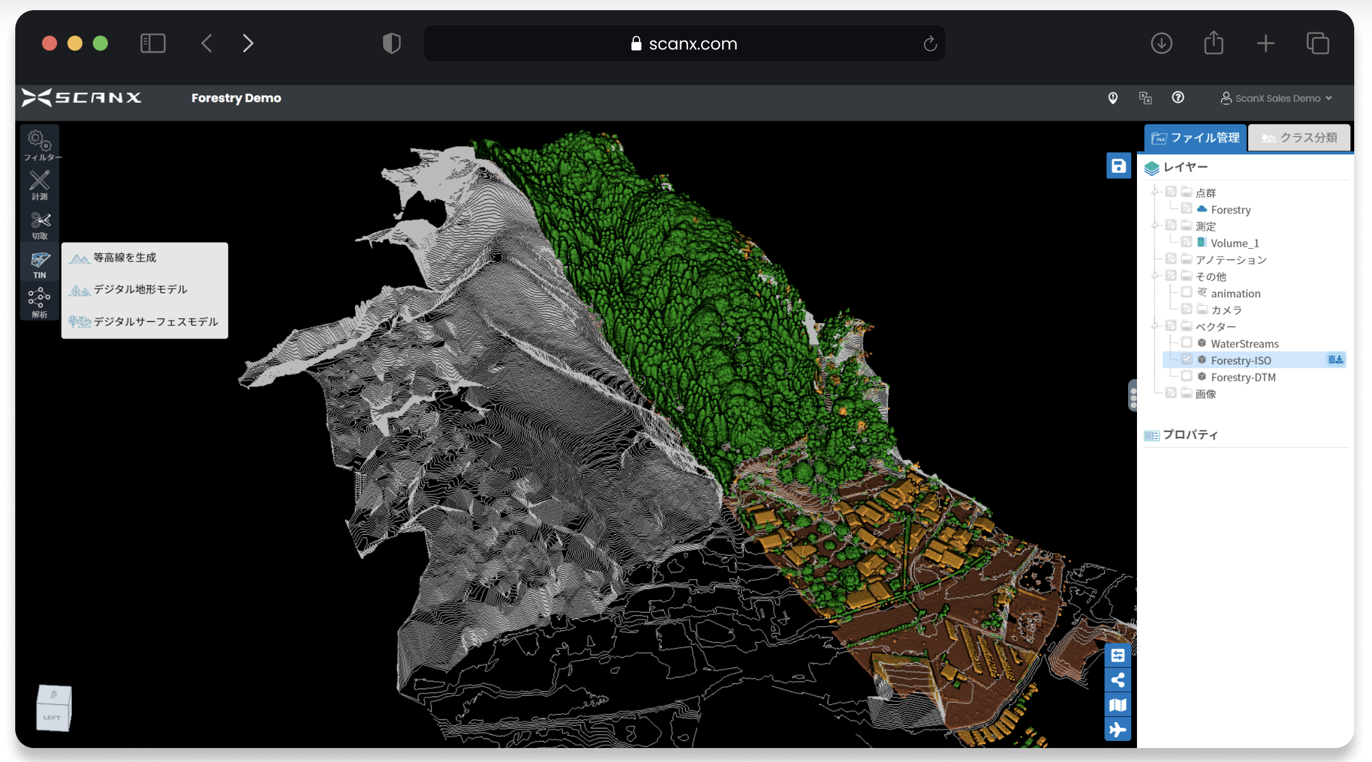Select the 切取 scissors clipping tool
The height and width of the screenshot is (762, 1372).
point(40,225)
